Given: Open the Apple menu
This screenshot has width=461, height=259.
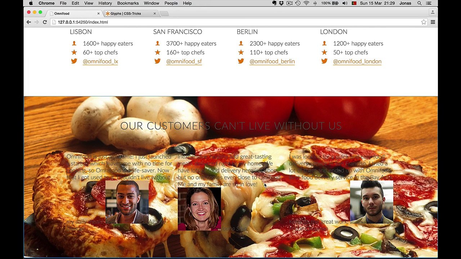Looking at the screenshot, I should click(31, 3).
